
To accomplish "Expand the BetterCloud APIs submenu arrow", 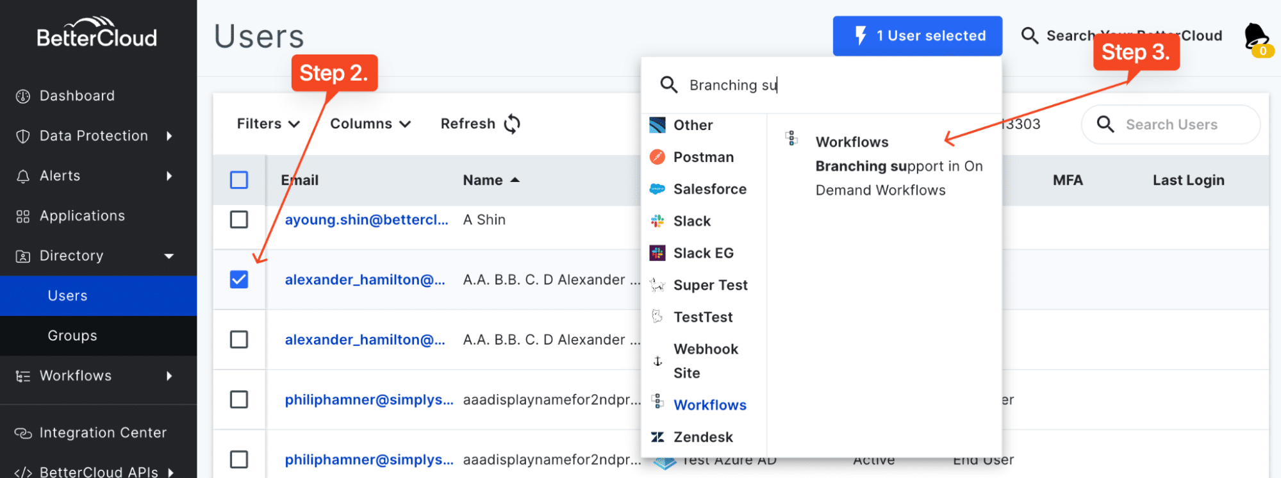I will click(x=170, y=473).
